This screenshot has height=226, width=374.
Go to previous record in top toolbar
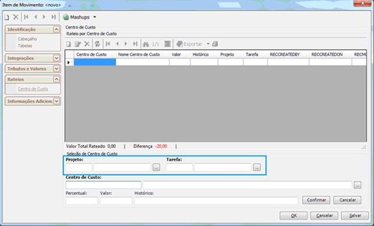coord(36,17)
